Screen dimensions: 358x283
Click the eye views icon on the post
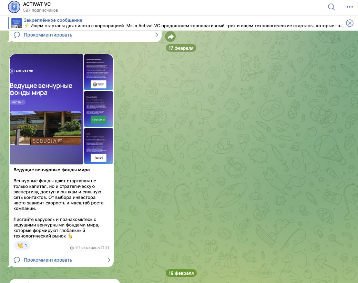pyautogui.click(x=72, y=248)
